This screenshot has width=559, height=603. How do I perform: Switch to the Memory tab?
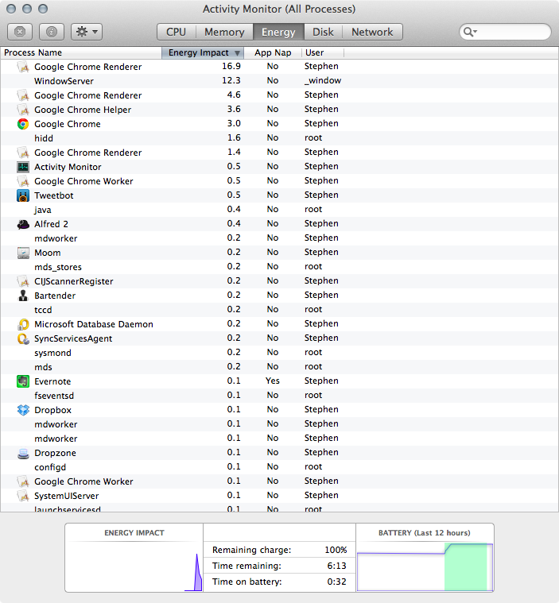(224, 32)
